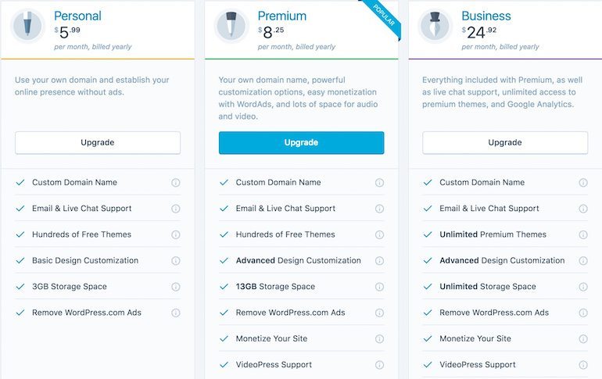
Task: Click the Popular ribbon on Premium
Action: tap(382, 17)
